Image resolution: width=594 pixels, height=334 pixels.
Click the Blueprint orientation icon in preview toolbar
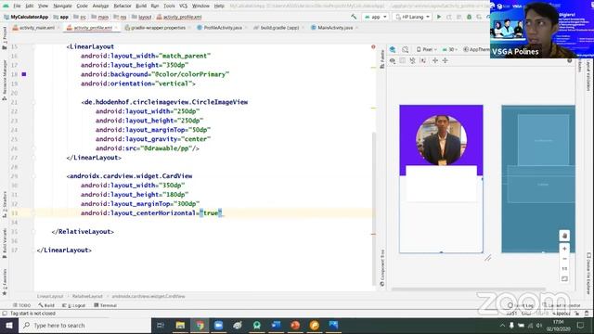(x=405, y=49)
